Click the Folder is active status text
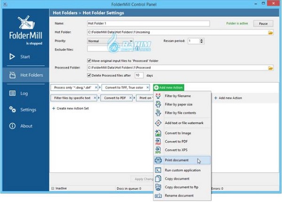The height and width of the screenshot is (202, 282). [237, 23]
